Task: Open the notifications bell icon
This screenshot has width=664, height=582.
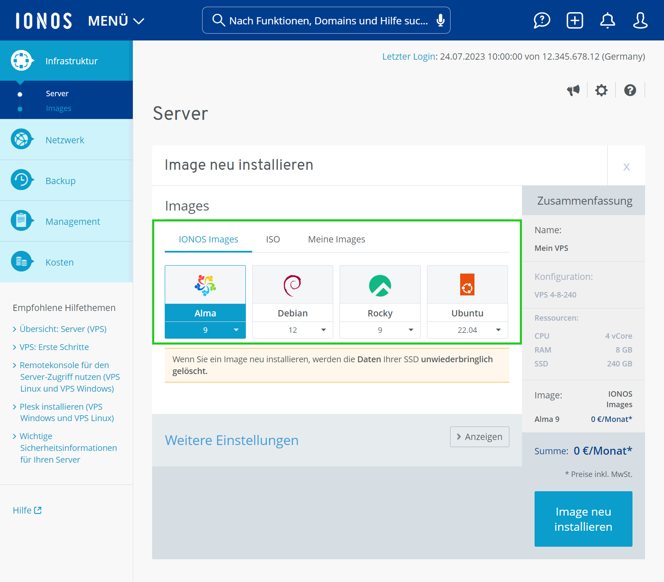Action: [x=607, y=20]
